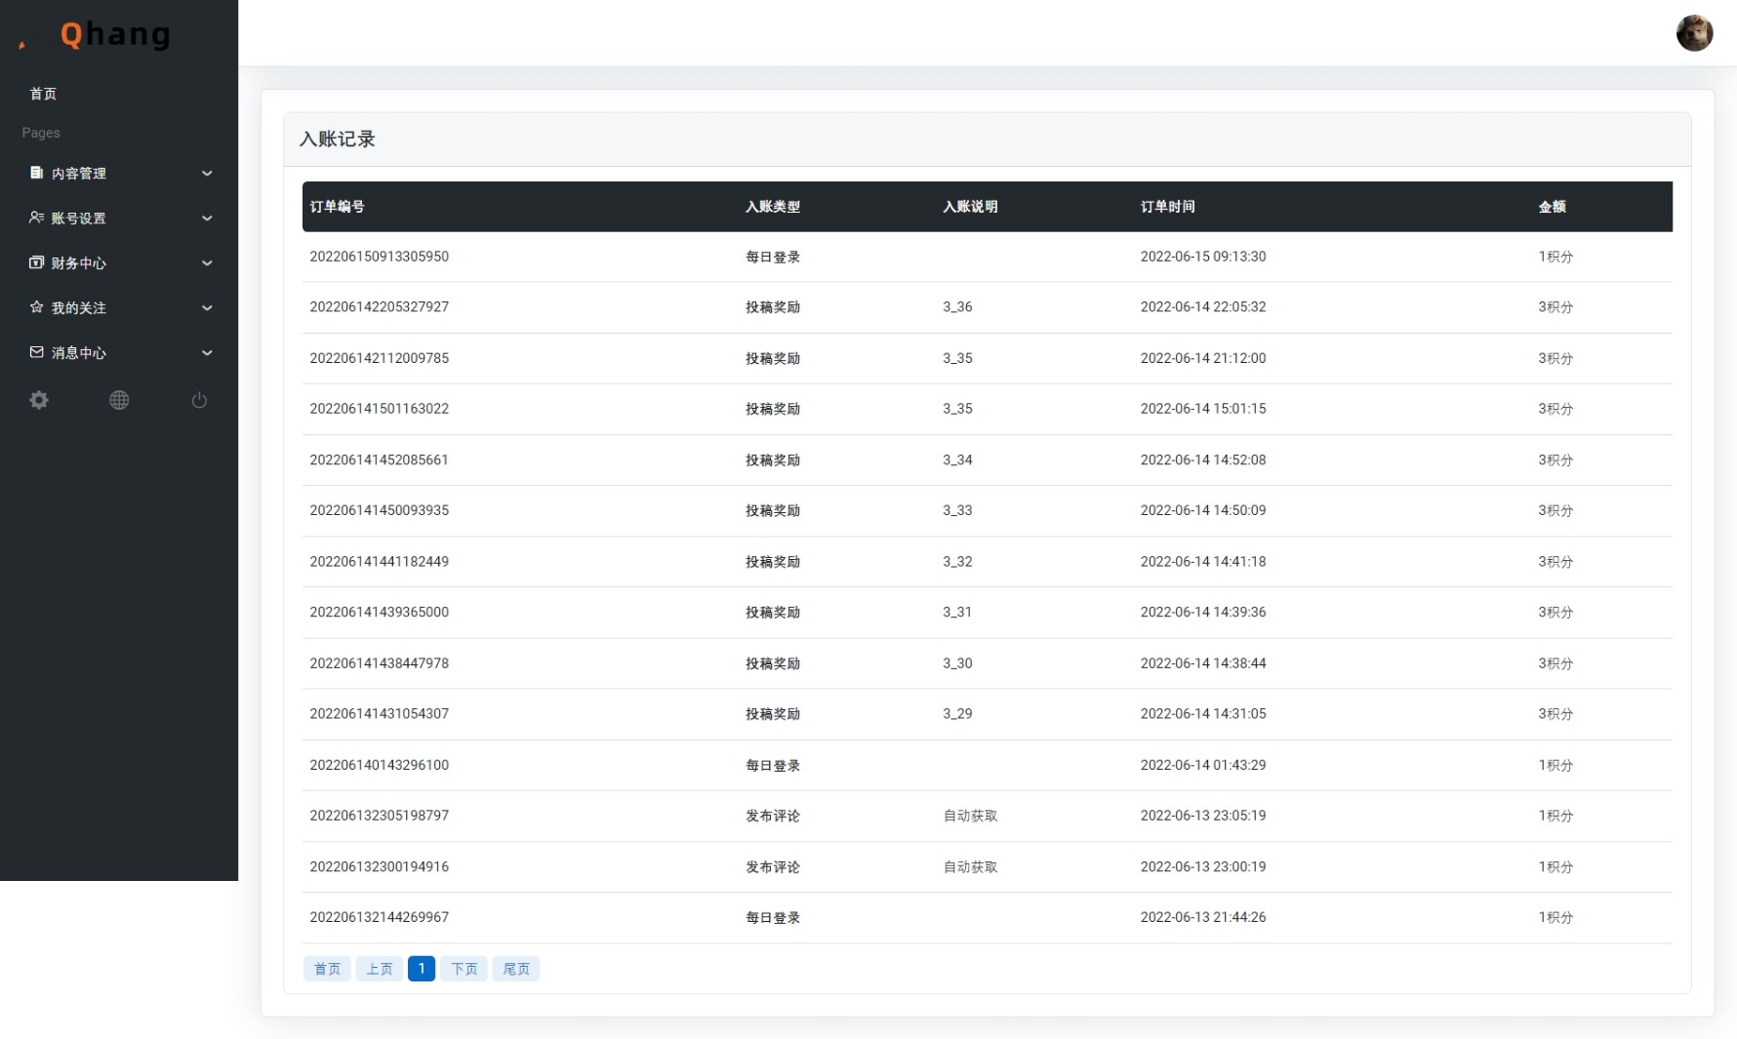Click the 我的关注 star icon

36,307
